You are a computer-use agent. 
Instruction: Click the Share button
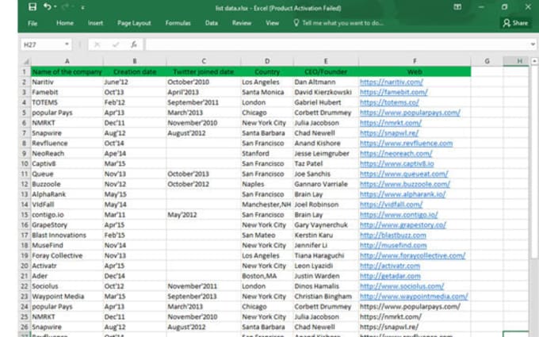[515, 23]
